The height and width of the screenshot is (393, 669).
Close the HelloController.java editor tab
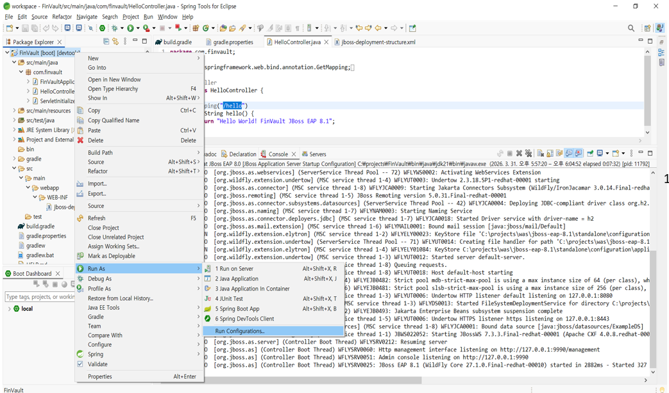coord(326,42)
